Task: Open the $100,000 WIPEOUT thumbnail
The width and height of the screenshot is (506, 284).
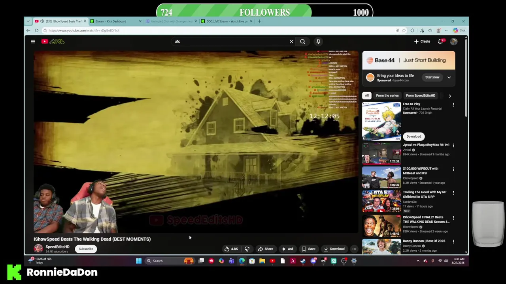Action: [381, 177]
